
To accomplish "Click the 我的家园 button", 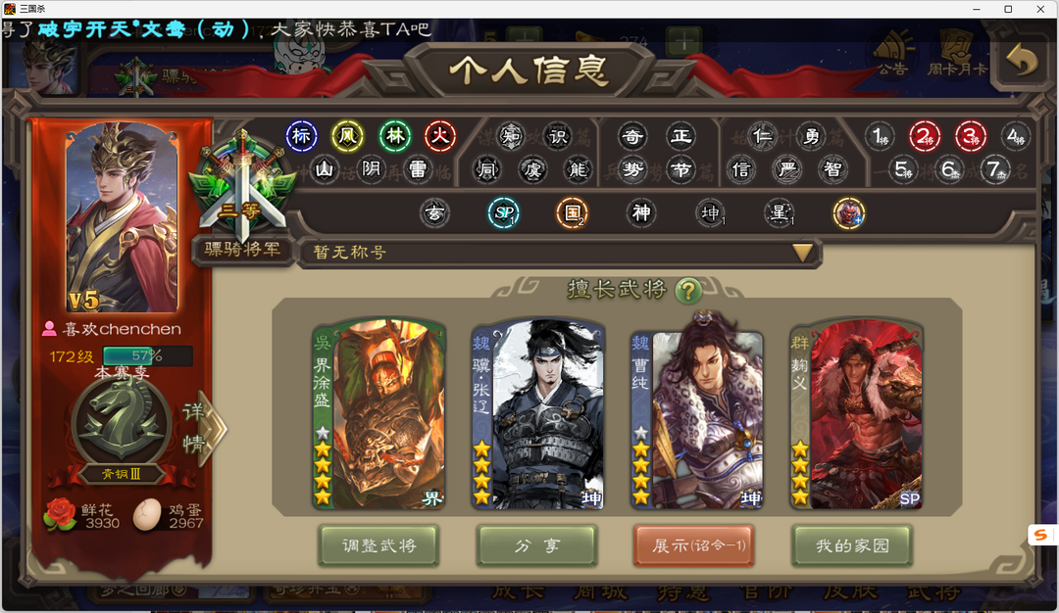I will [x=852, y=545].
